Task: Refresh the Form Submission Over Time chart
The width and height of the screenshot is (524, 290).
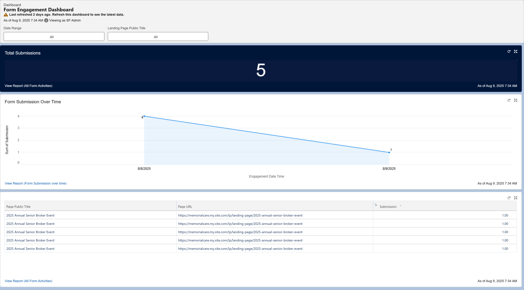Action: [x=509, y=100]
